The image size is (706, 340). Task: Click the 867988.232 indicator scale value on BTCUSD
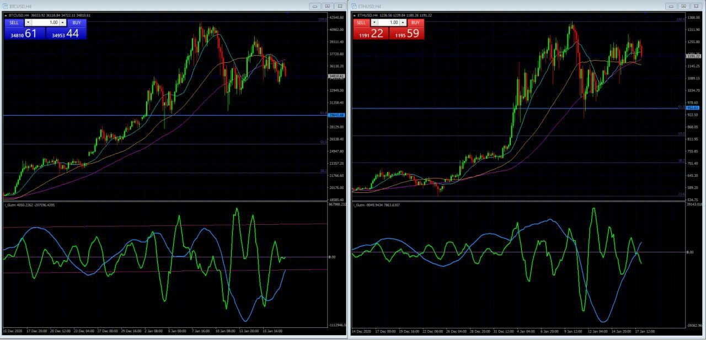point(337,205)
